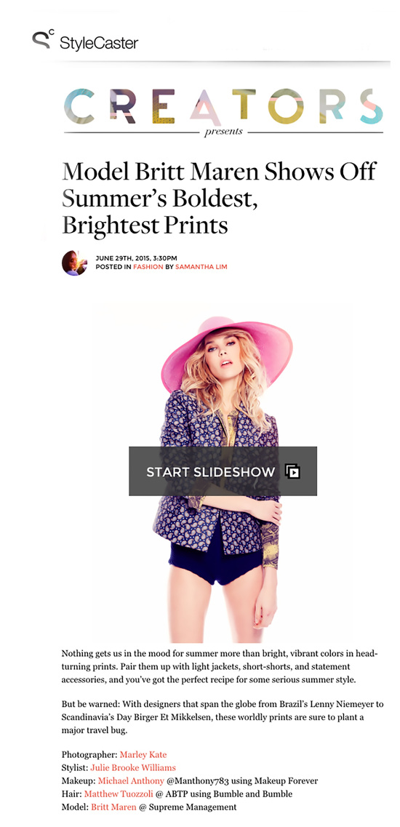The image size is (400, 827).
Task: Open the StyleCaster home text logo
Action: pyautogui.click(x=99, y=43)
